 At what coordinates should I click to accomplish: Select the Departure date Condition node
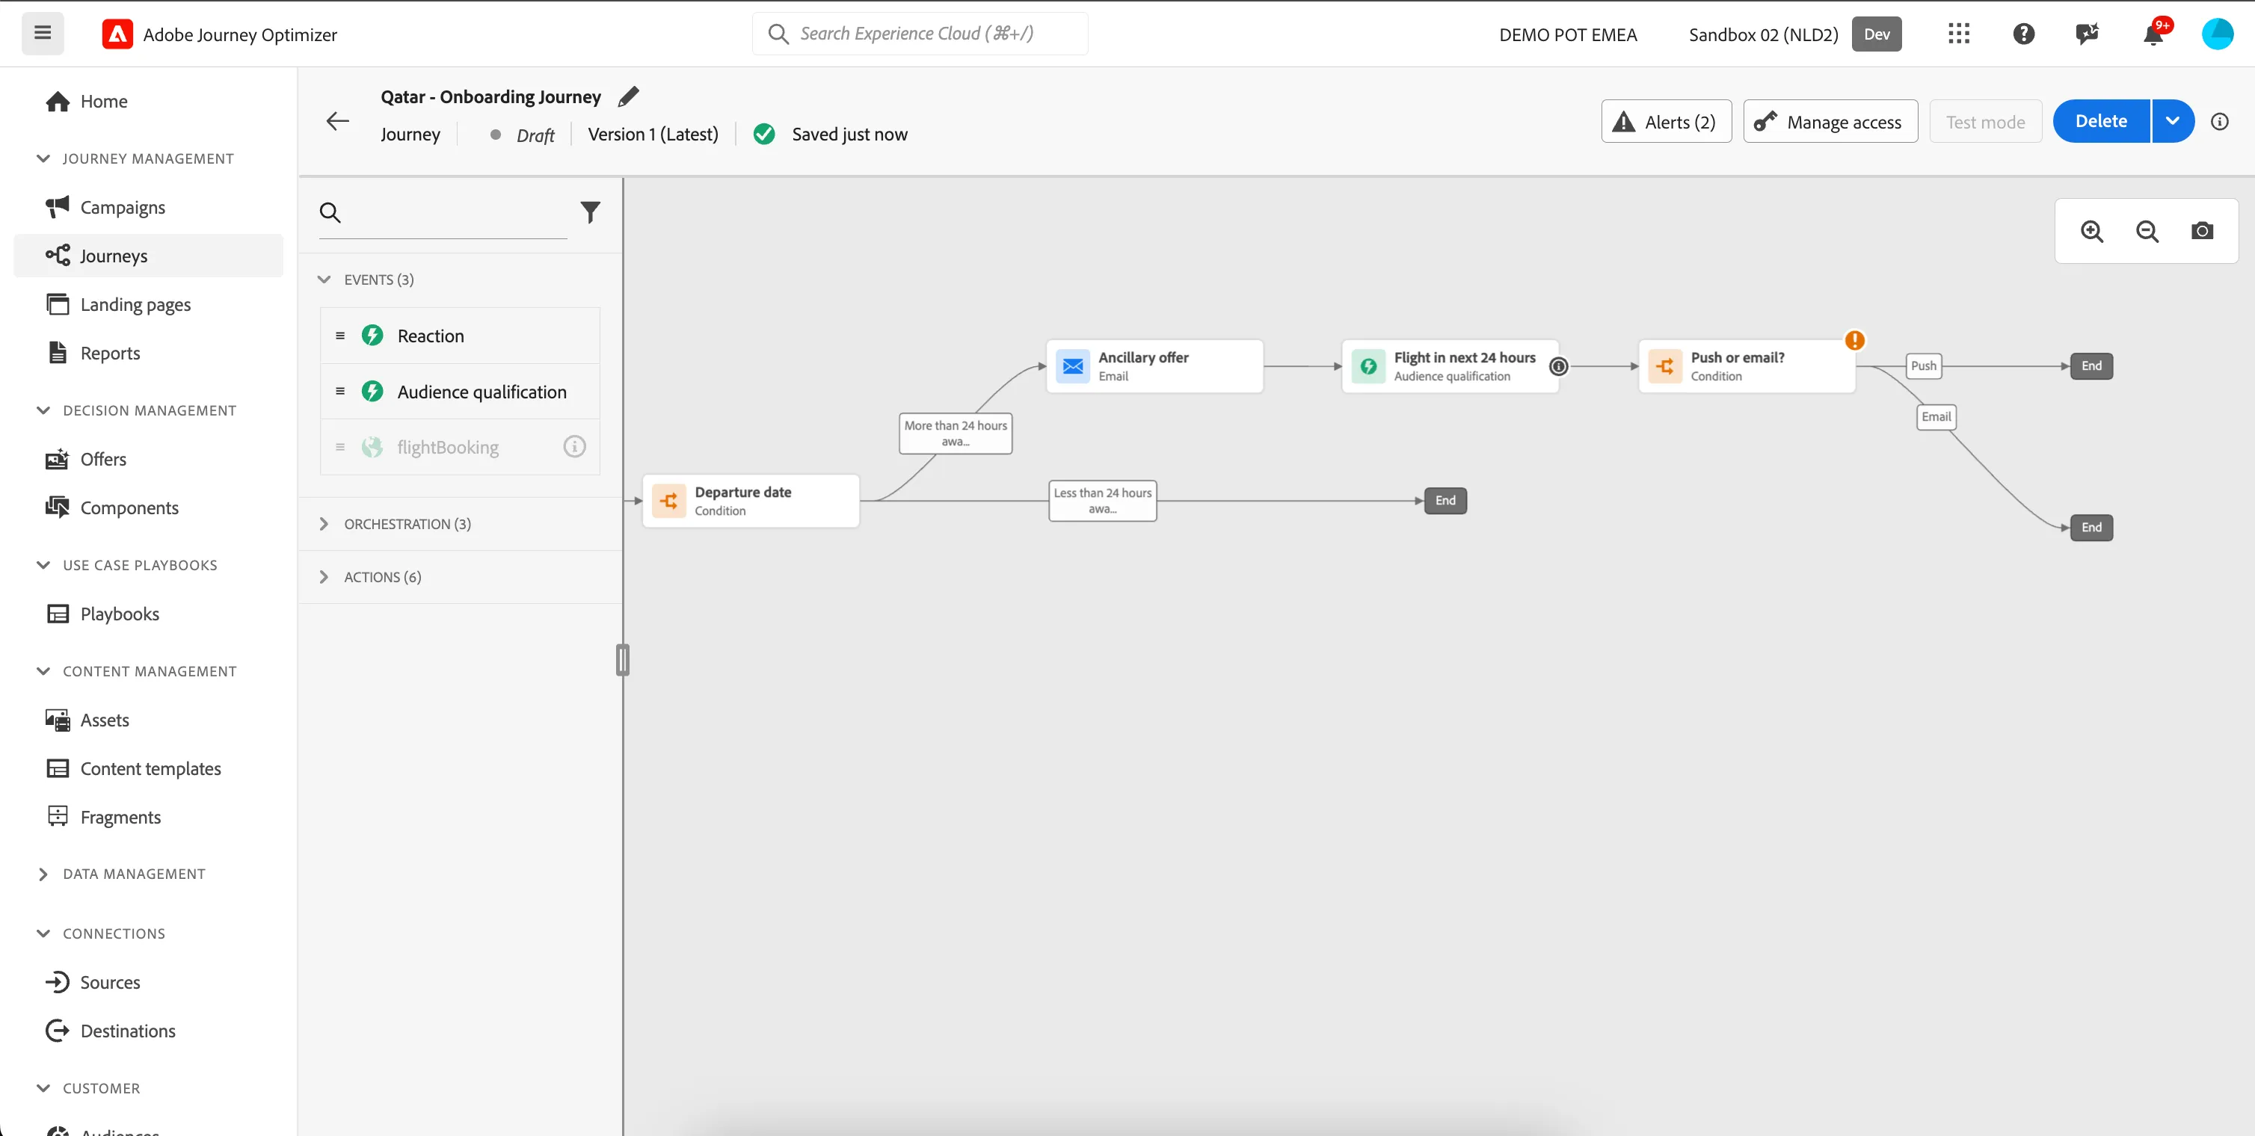coord(751,501)
